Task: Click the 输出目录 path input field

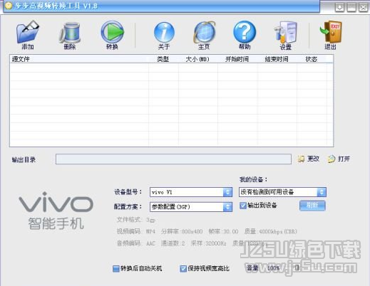Action: click(173, 159)
